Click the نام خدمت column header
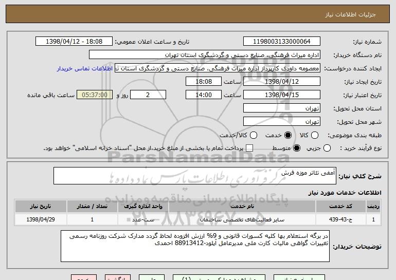This screenshot has width=396, height=280. (242, 207)
